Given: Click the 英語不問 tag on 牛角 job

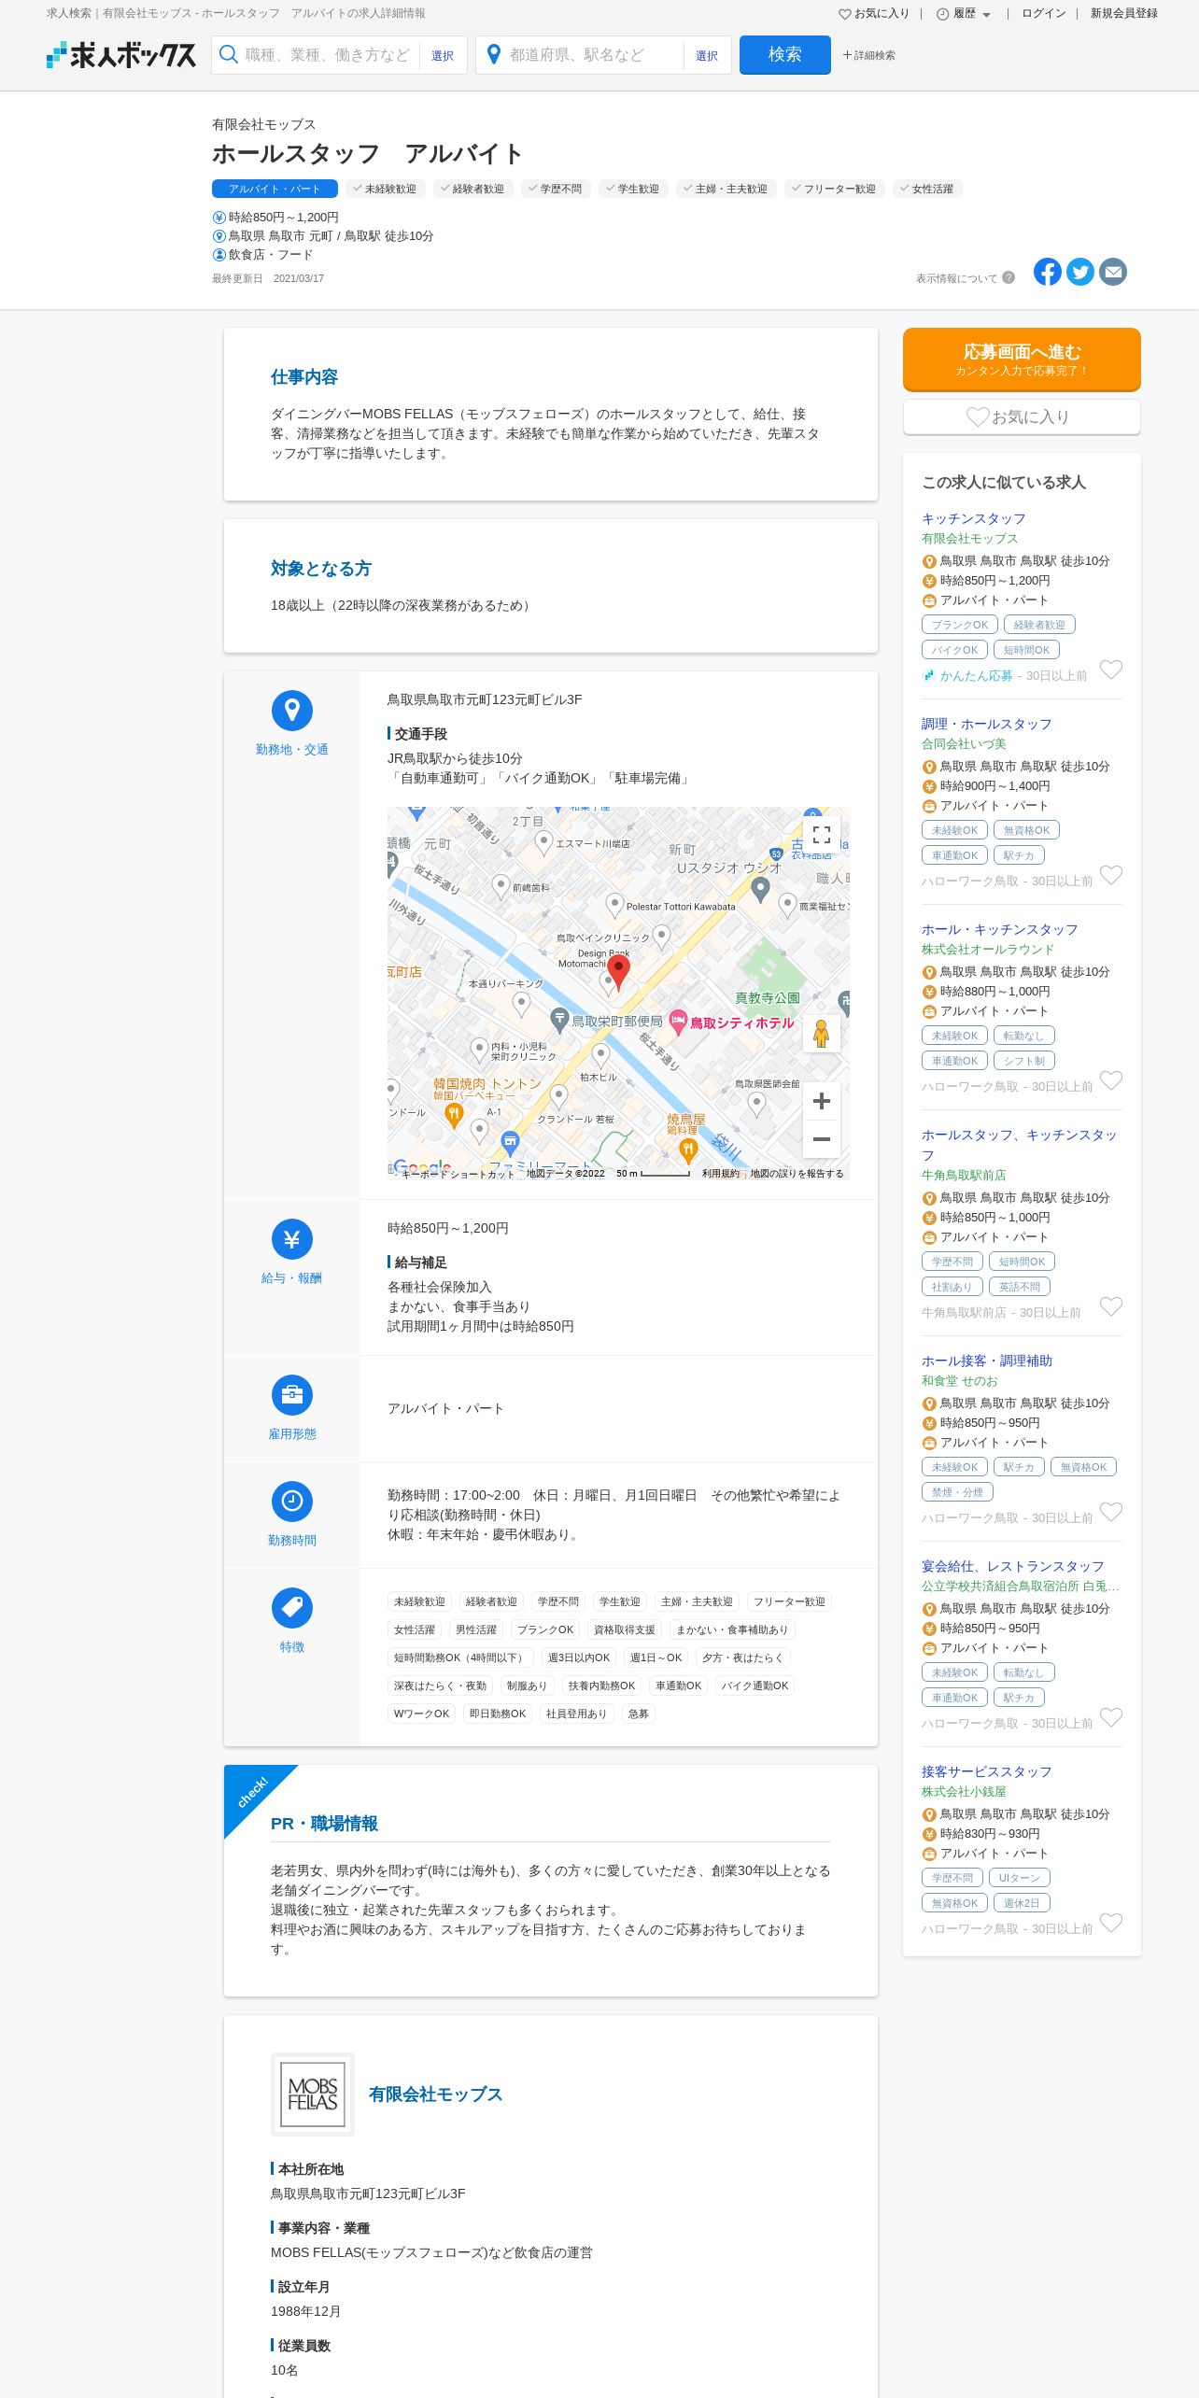Looking at the screenshot, I should point(1020,1287).
